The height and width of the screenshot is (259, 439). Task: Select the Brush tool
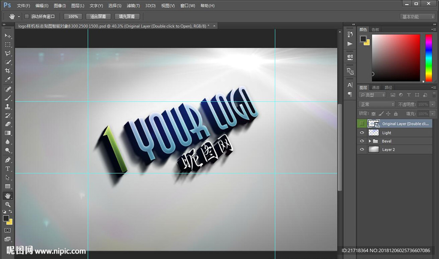click(x=8, y=98)
